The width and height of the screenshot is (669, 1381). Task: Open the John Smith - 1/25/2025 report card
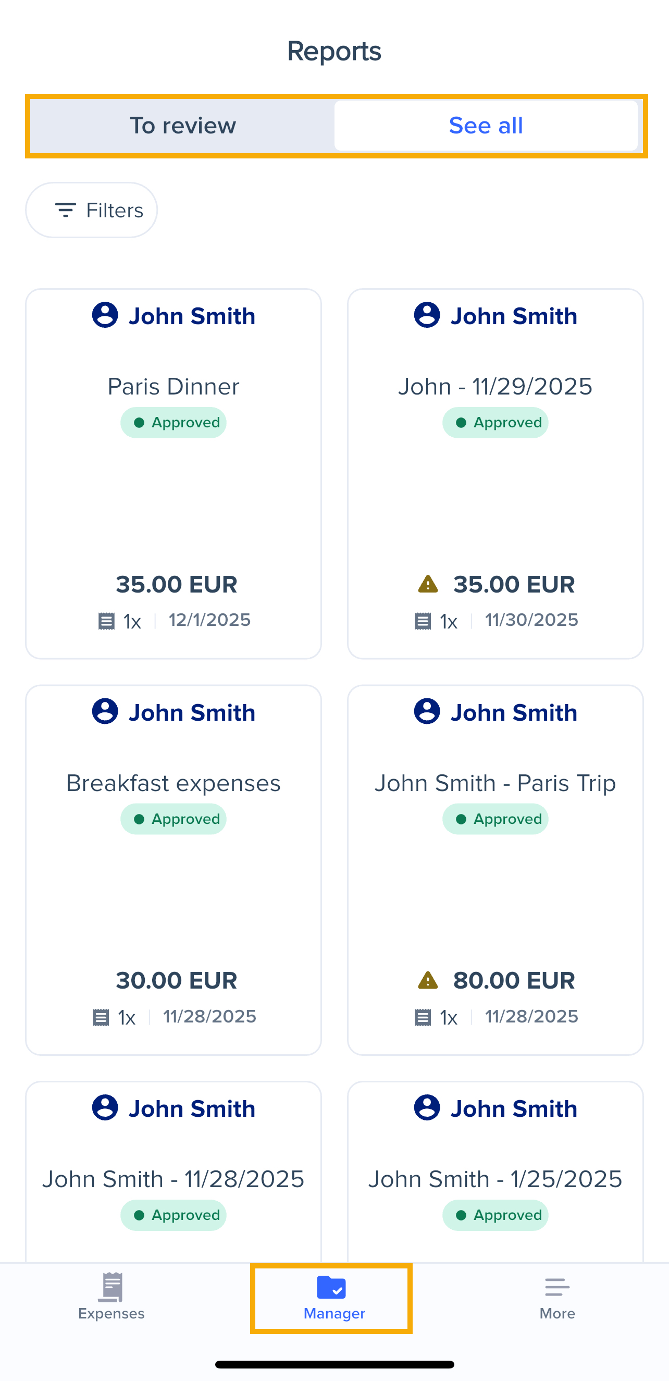pos(495,1179)
